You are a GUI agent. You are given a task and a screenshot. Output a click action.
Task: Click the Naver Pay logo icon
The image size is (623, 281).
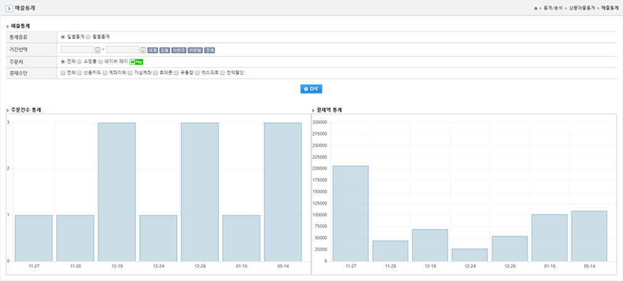(137, 62)
